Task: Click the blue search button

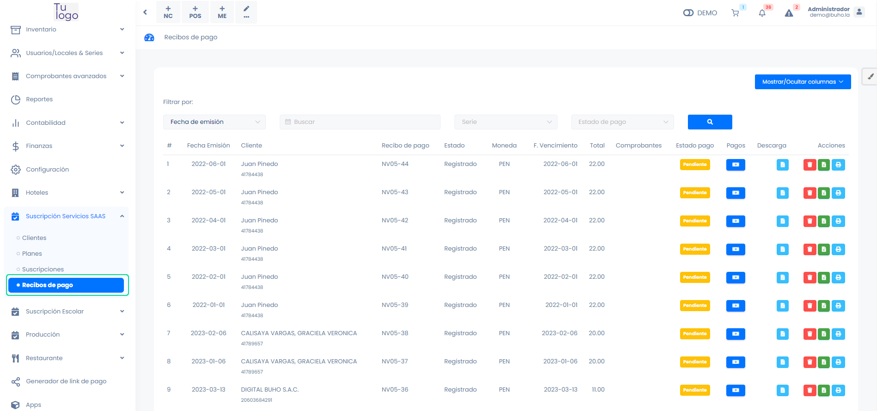Action: pyautogui.click(x=710, y=122)
